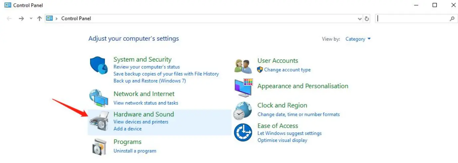Go up one folder level
458x163 pixels.
39,19
